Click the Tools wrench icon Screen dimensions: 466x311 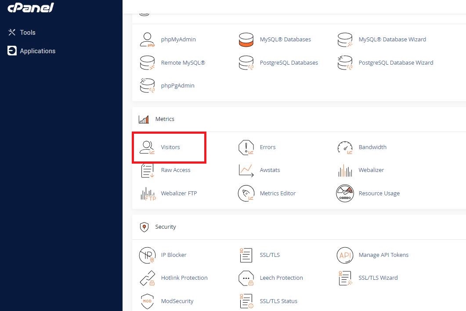[12, 33]
